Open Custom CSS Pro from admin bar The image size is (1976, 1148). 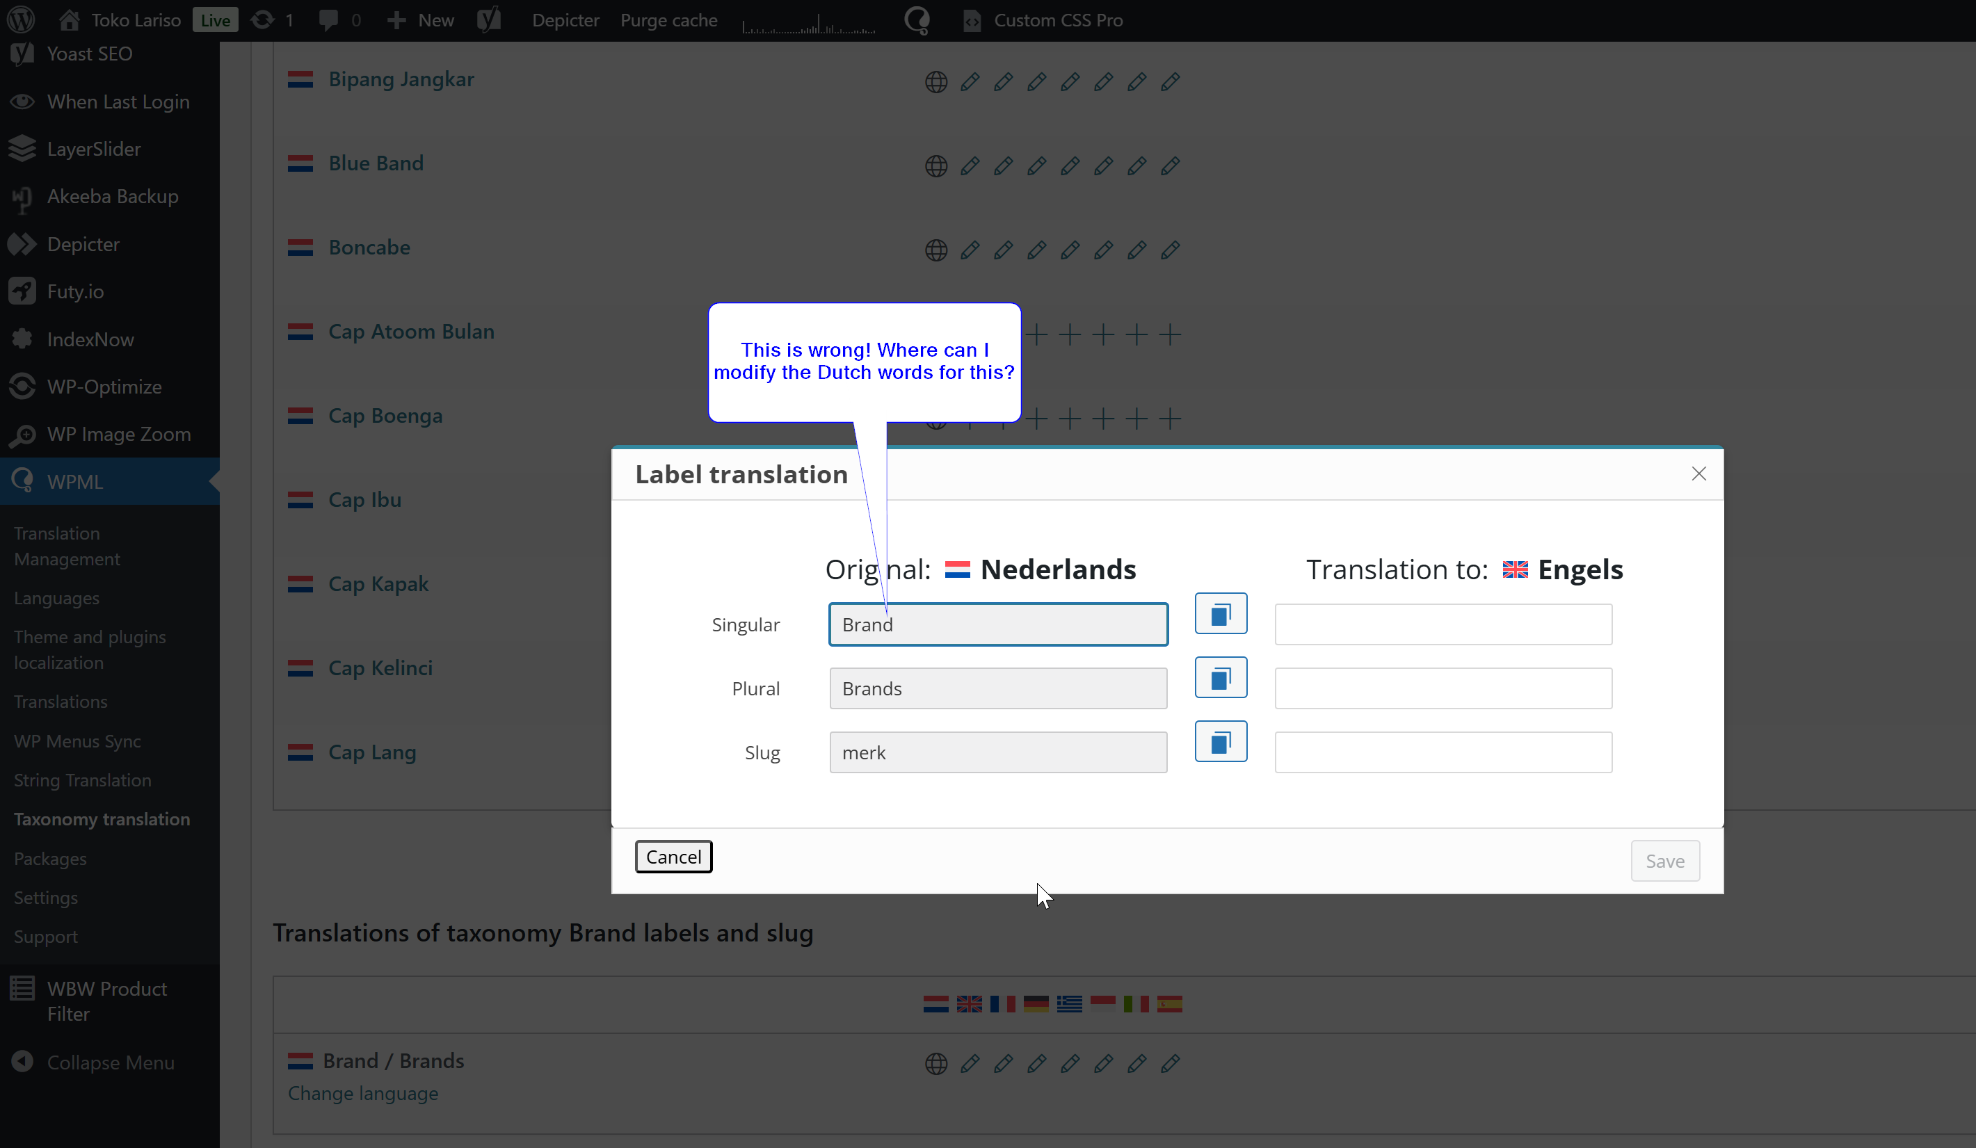pos(1044,19)
